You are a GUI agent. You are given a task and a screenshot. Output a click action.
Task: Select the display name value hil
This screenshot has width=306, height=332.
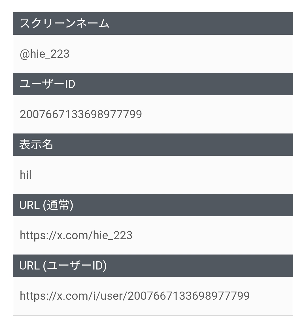[25, 175]
